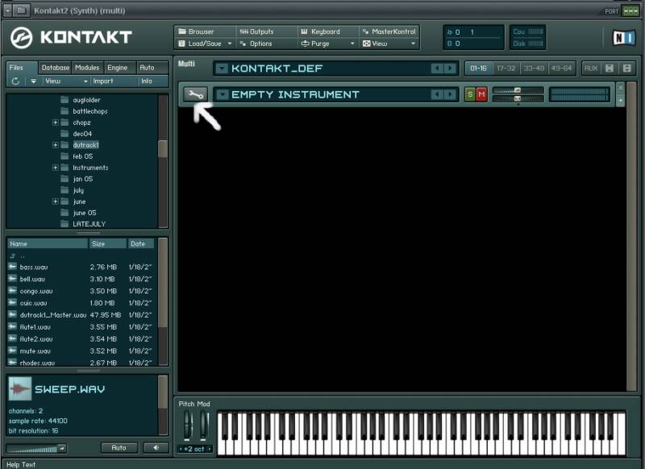645x469 pixels.
Task: Open the multi name dropdown arrow
Action: pos(222,68)
